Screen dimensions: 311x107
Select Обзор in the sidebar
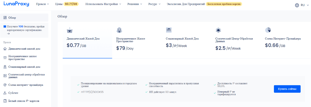click(x=24, y=18)
